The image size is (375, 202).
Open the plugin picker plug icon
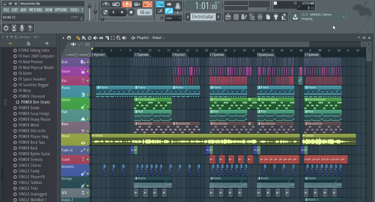coord(276,17)
